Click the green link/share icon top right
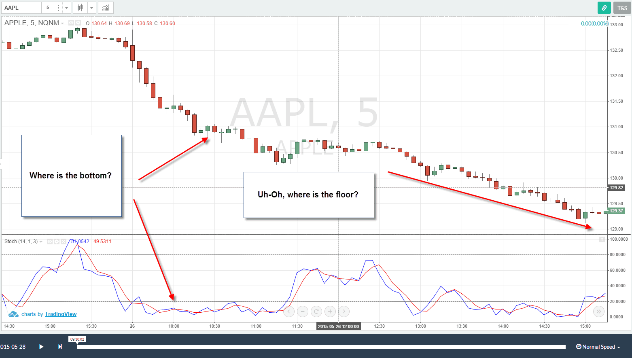The image size is (632, 358). (x=604, y=7)
